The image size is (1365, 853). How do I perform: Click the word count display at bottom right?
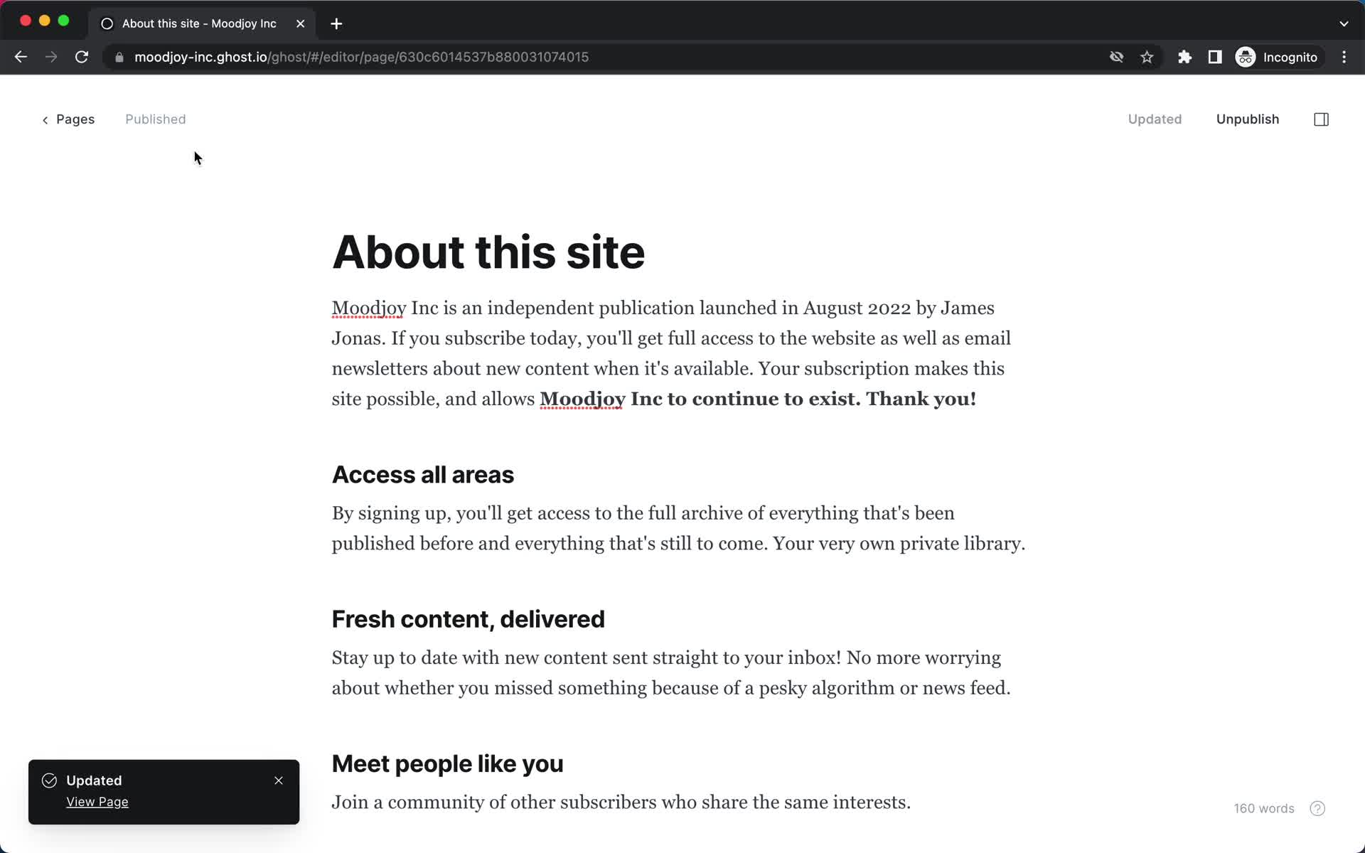[1263, 808]
